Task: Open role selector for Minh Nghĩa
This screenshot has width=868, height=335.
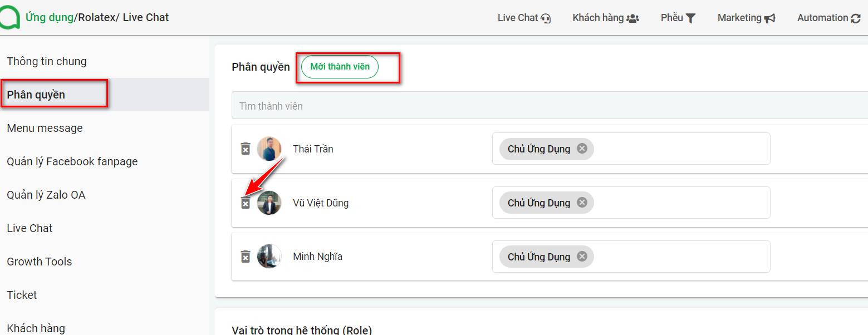Action: tap(631, 257)
